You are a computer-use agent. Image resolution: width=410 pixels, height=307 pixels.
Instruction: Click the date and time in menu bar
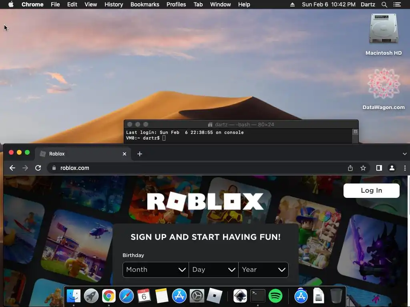tap(328, 4)
